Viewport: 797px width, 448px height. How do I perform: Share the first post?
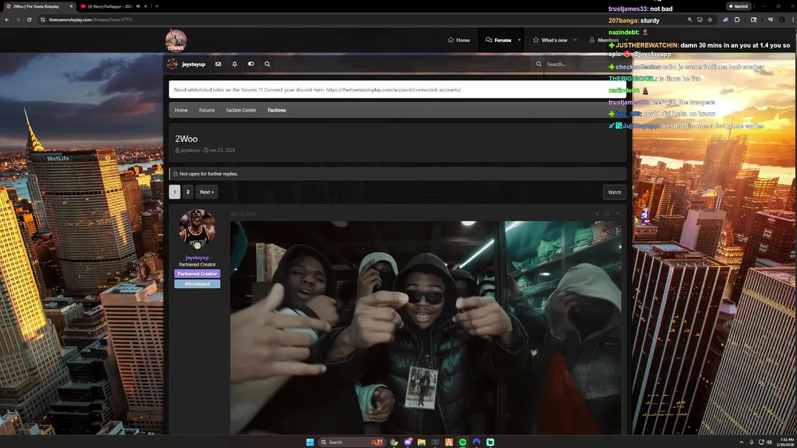(x=597, y=213)
